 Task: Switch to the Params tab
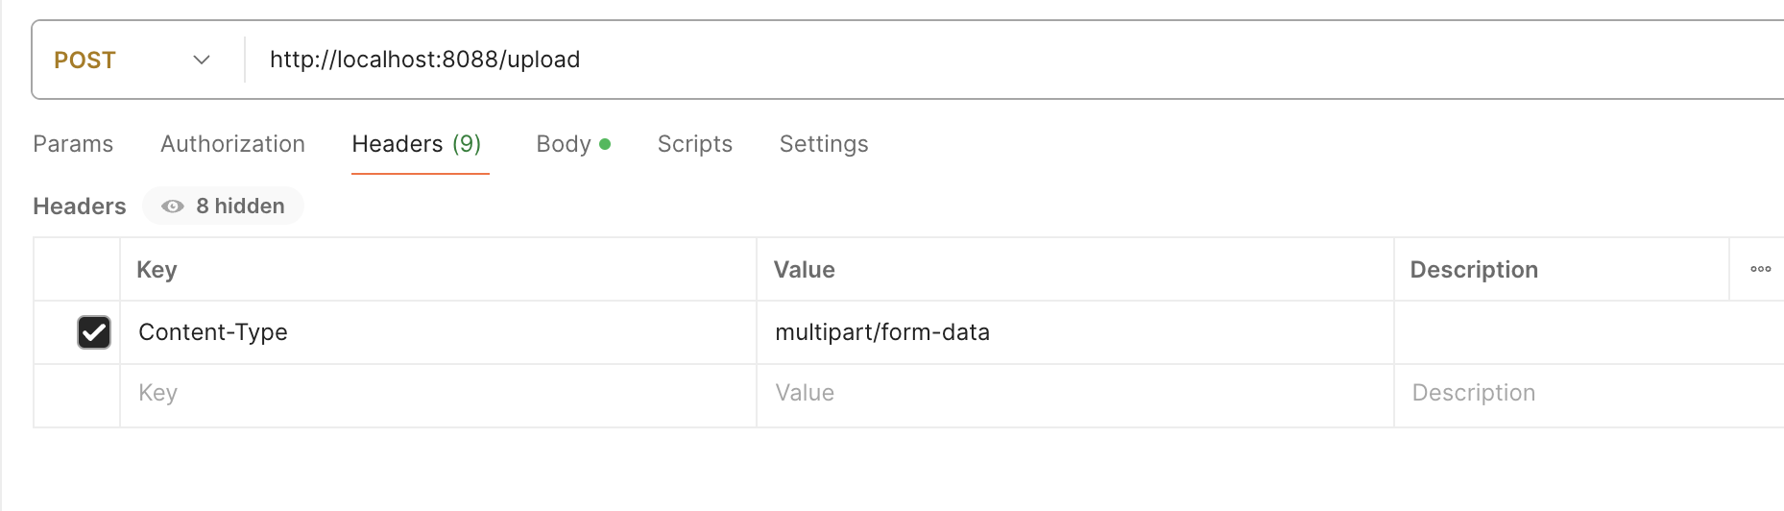point(73,144)
